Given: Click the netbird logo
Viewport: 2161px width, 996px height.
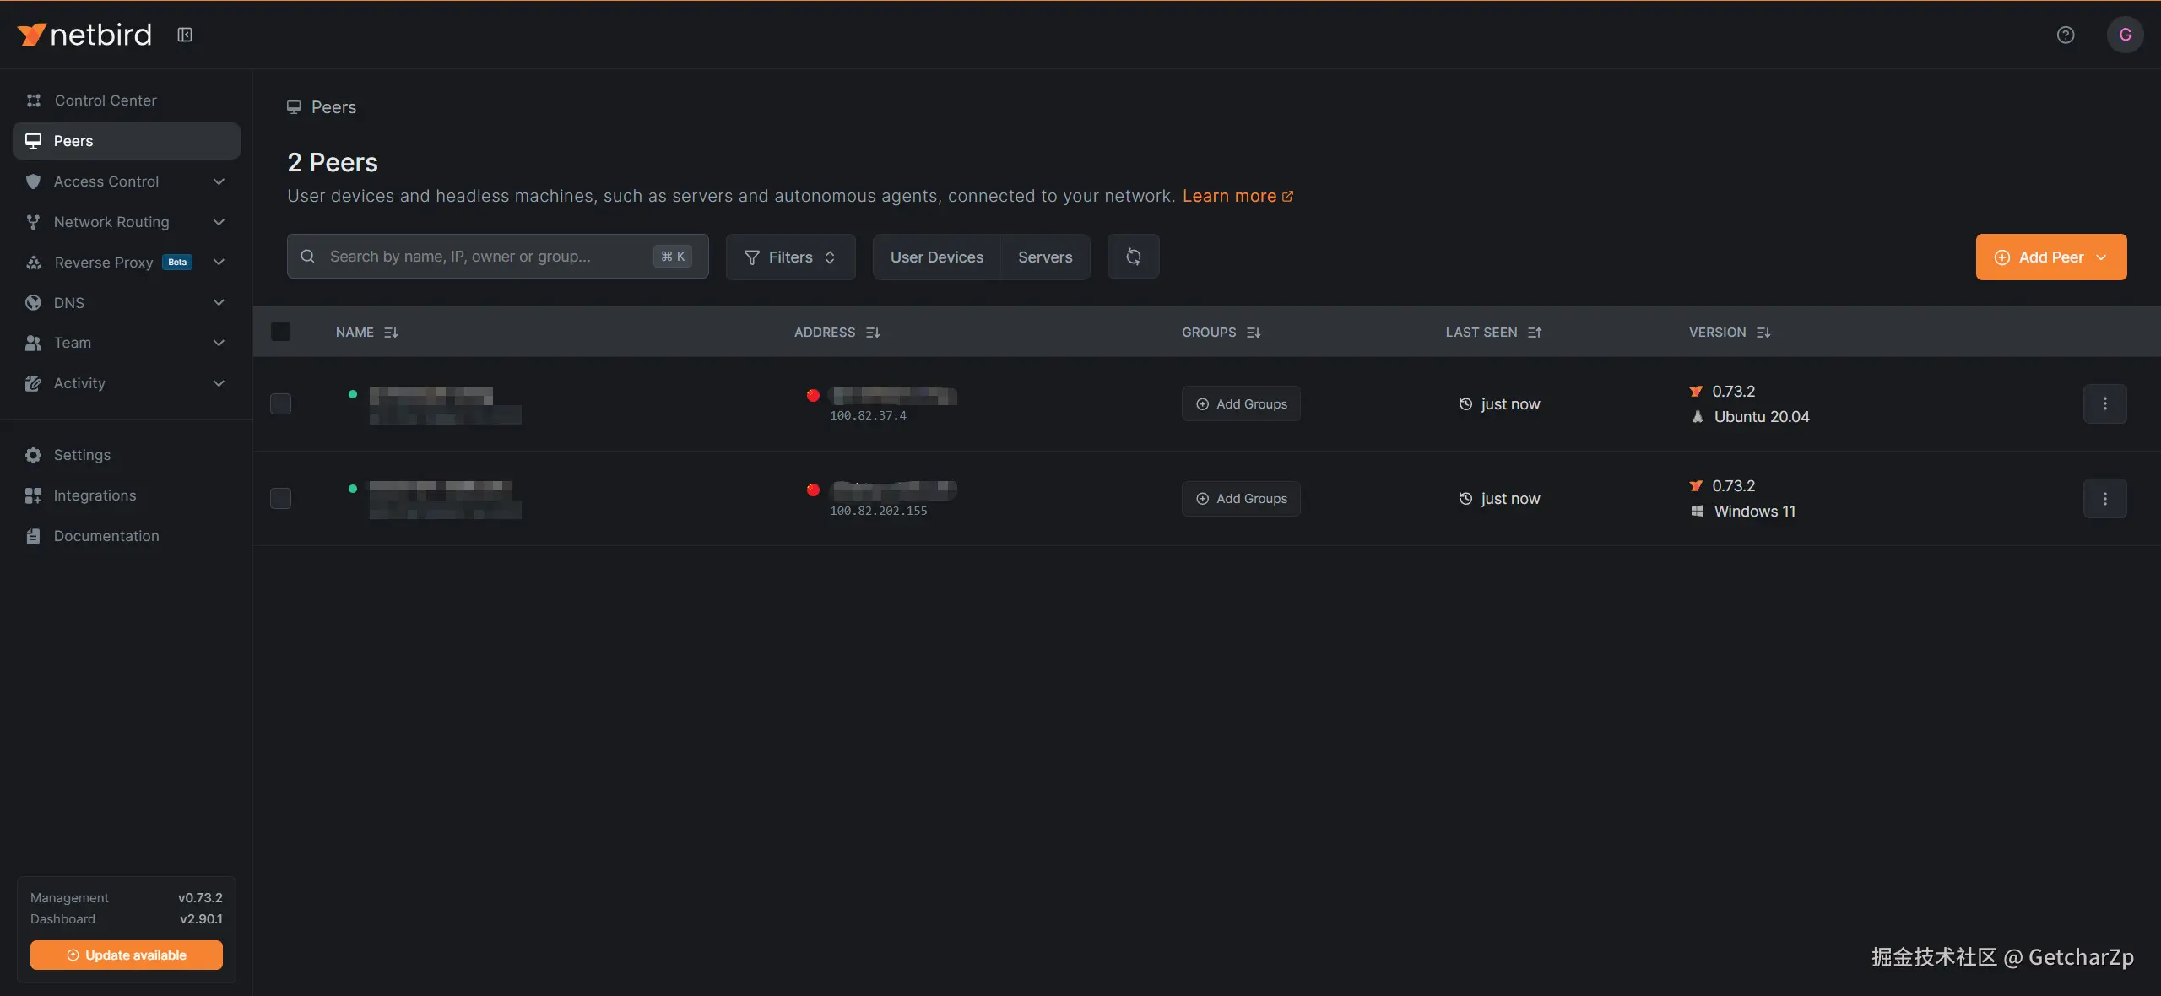Looking at the screenshot, I should (84, 35).
